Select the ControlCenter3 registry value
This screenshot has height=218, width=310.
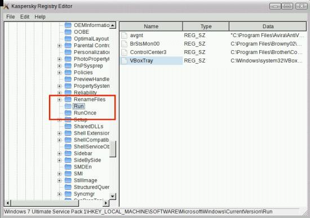tap(148, 52)
